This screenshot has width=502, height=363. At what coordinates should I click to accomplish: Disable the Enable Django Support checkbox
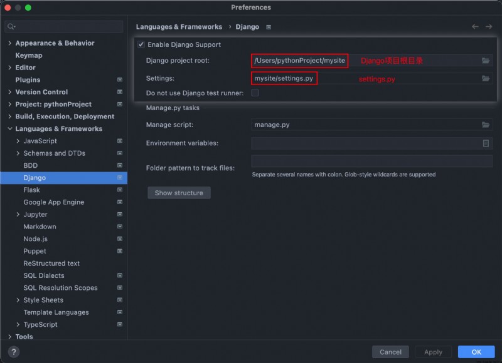141,44
